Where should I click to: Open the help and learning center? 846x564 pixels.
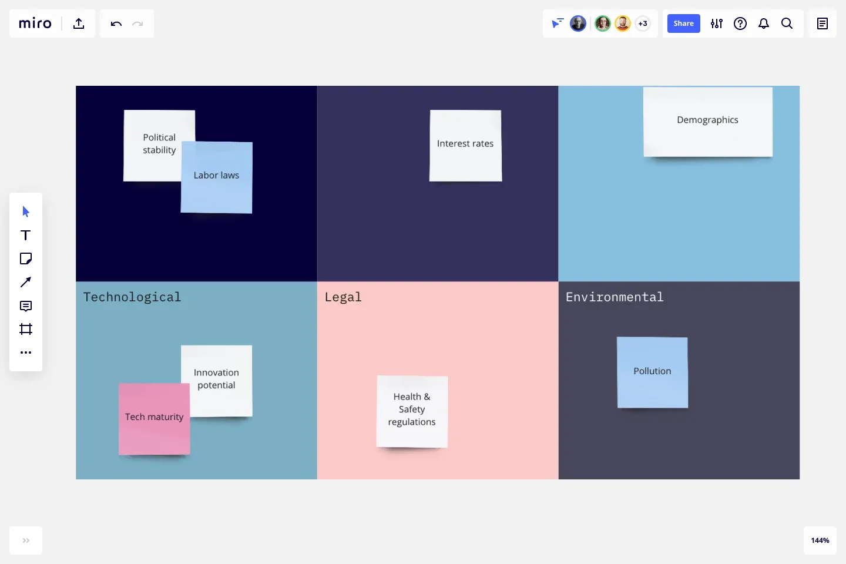(x=740, y=23)
